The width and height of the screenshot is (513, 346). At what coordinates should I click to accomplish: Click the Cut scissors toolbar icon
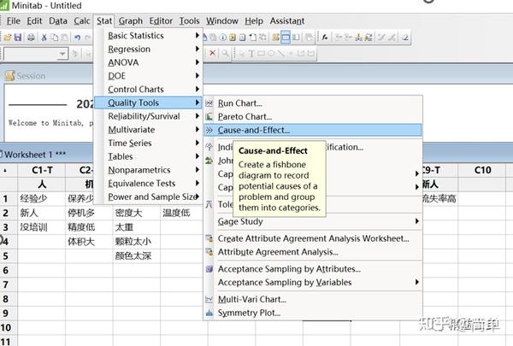coord(44,38)
